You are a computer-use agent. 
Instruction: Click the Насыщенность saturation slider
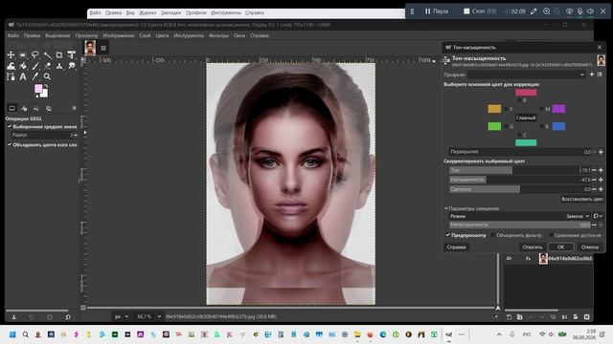(x=519, y=180)
